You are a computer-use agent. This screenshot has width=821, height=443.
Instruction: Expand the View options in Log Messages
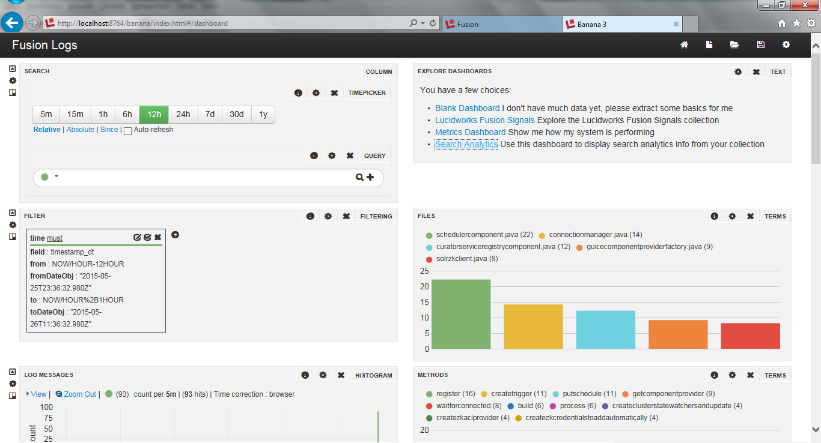coord(36,394)
